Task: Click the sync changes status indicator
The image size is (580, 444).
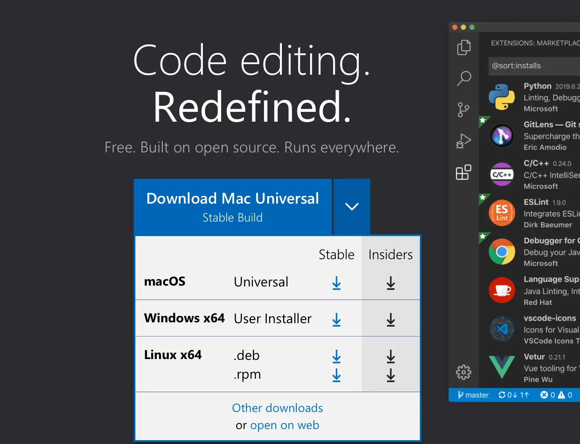Action: click(x=514, y=395)
